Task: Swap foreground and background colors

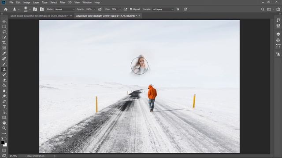Action: (x=6, y=139)
